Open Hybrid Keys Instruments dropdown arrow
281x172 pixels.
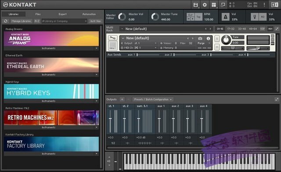tap(97, 101)
